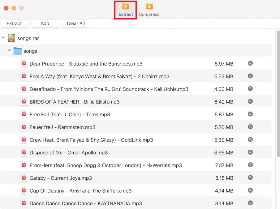Collapse the songs.rar archive
280x209 pixels.
[x=3, y=38]
